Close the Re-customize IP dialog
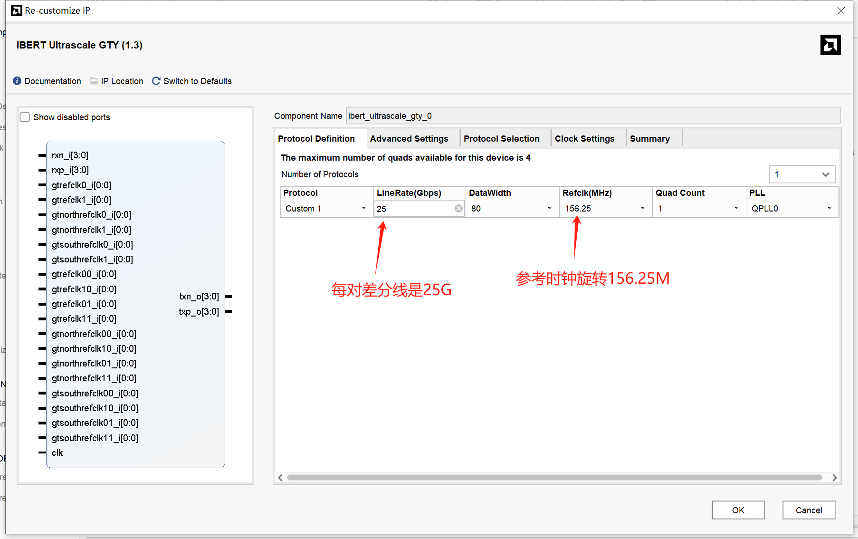858x539 pixels. (841, 10)
